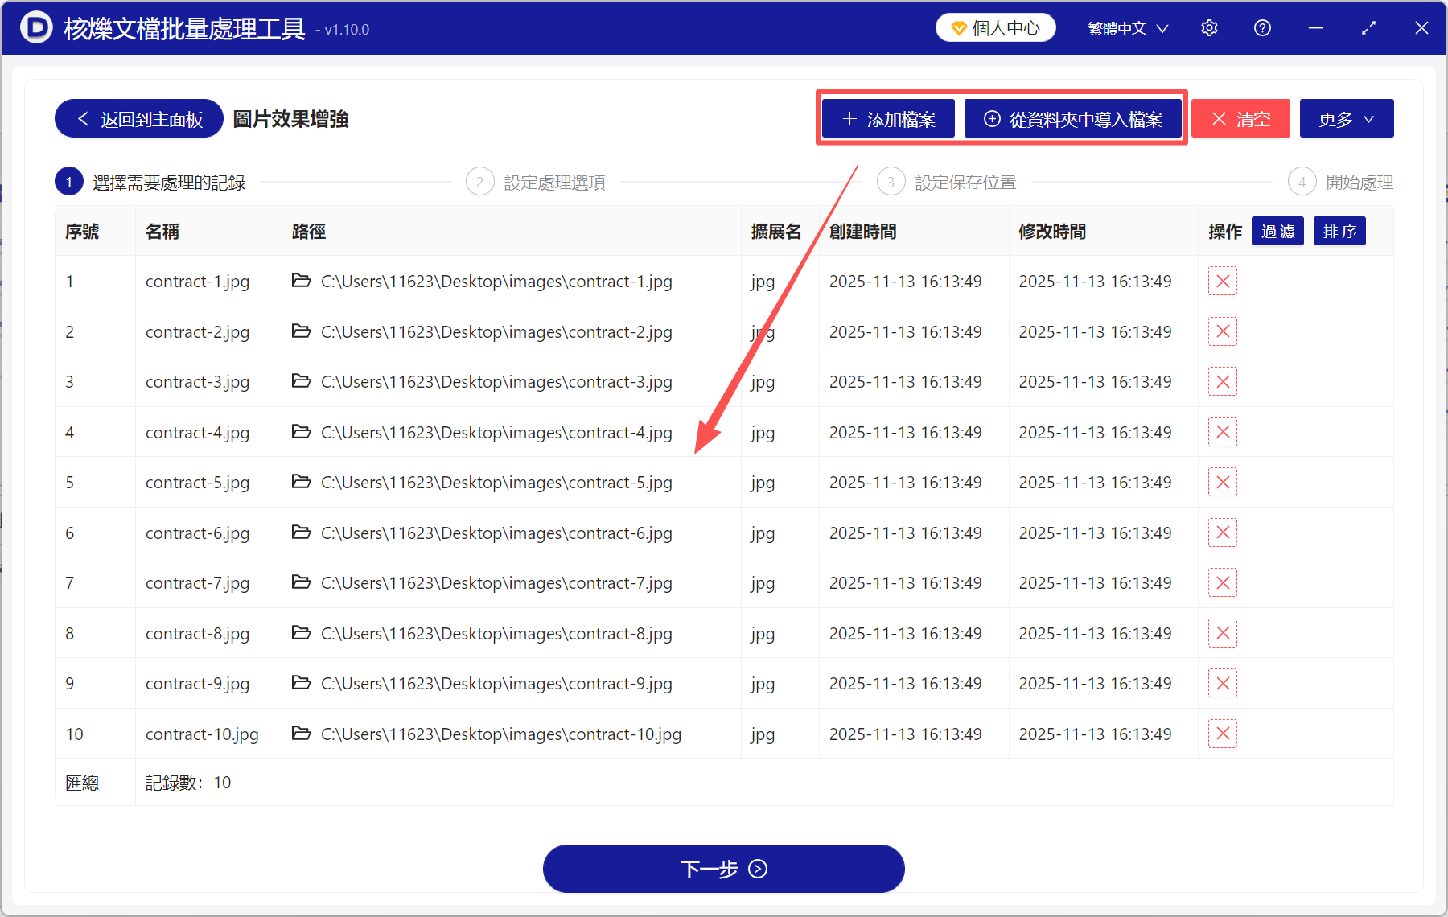
Task: Click the help question mark icon
Action: pos(1262,27)
